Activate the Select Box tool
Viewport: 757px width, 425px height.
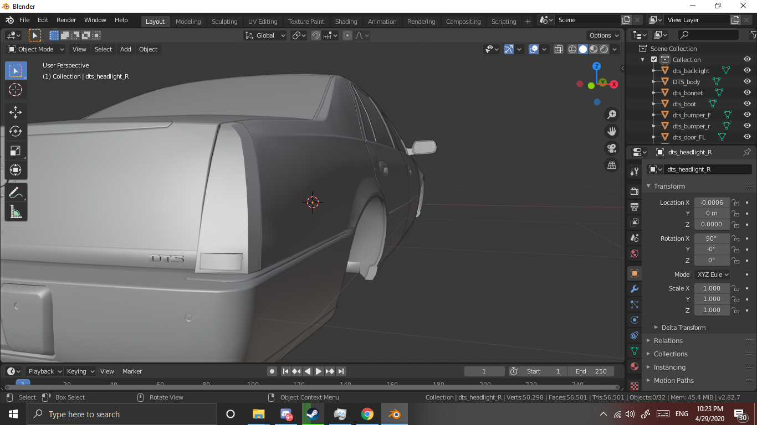(16, 71)
